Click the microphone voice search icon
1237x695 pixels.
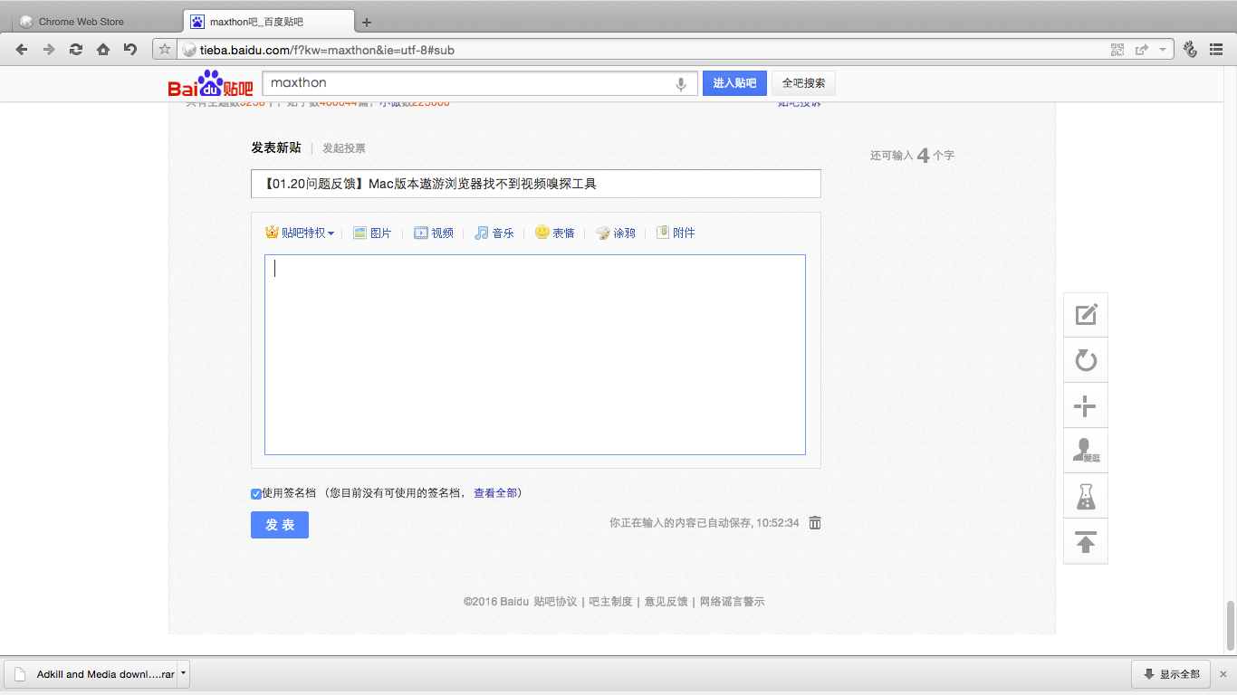[681, 84]
